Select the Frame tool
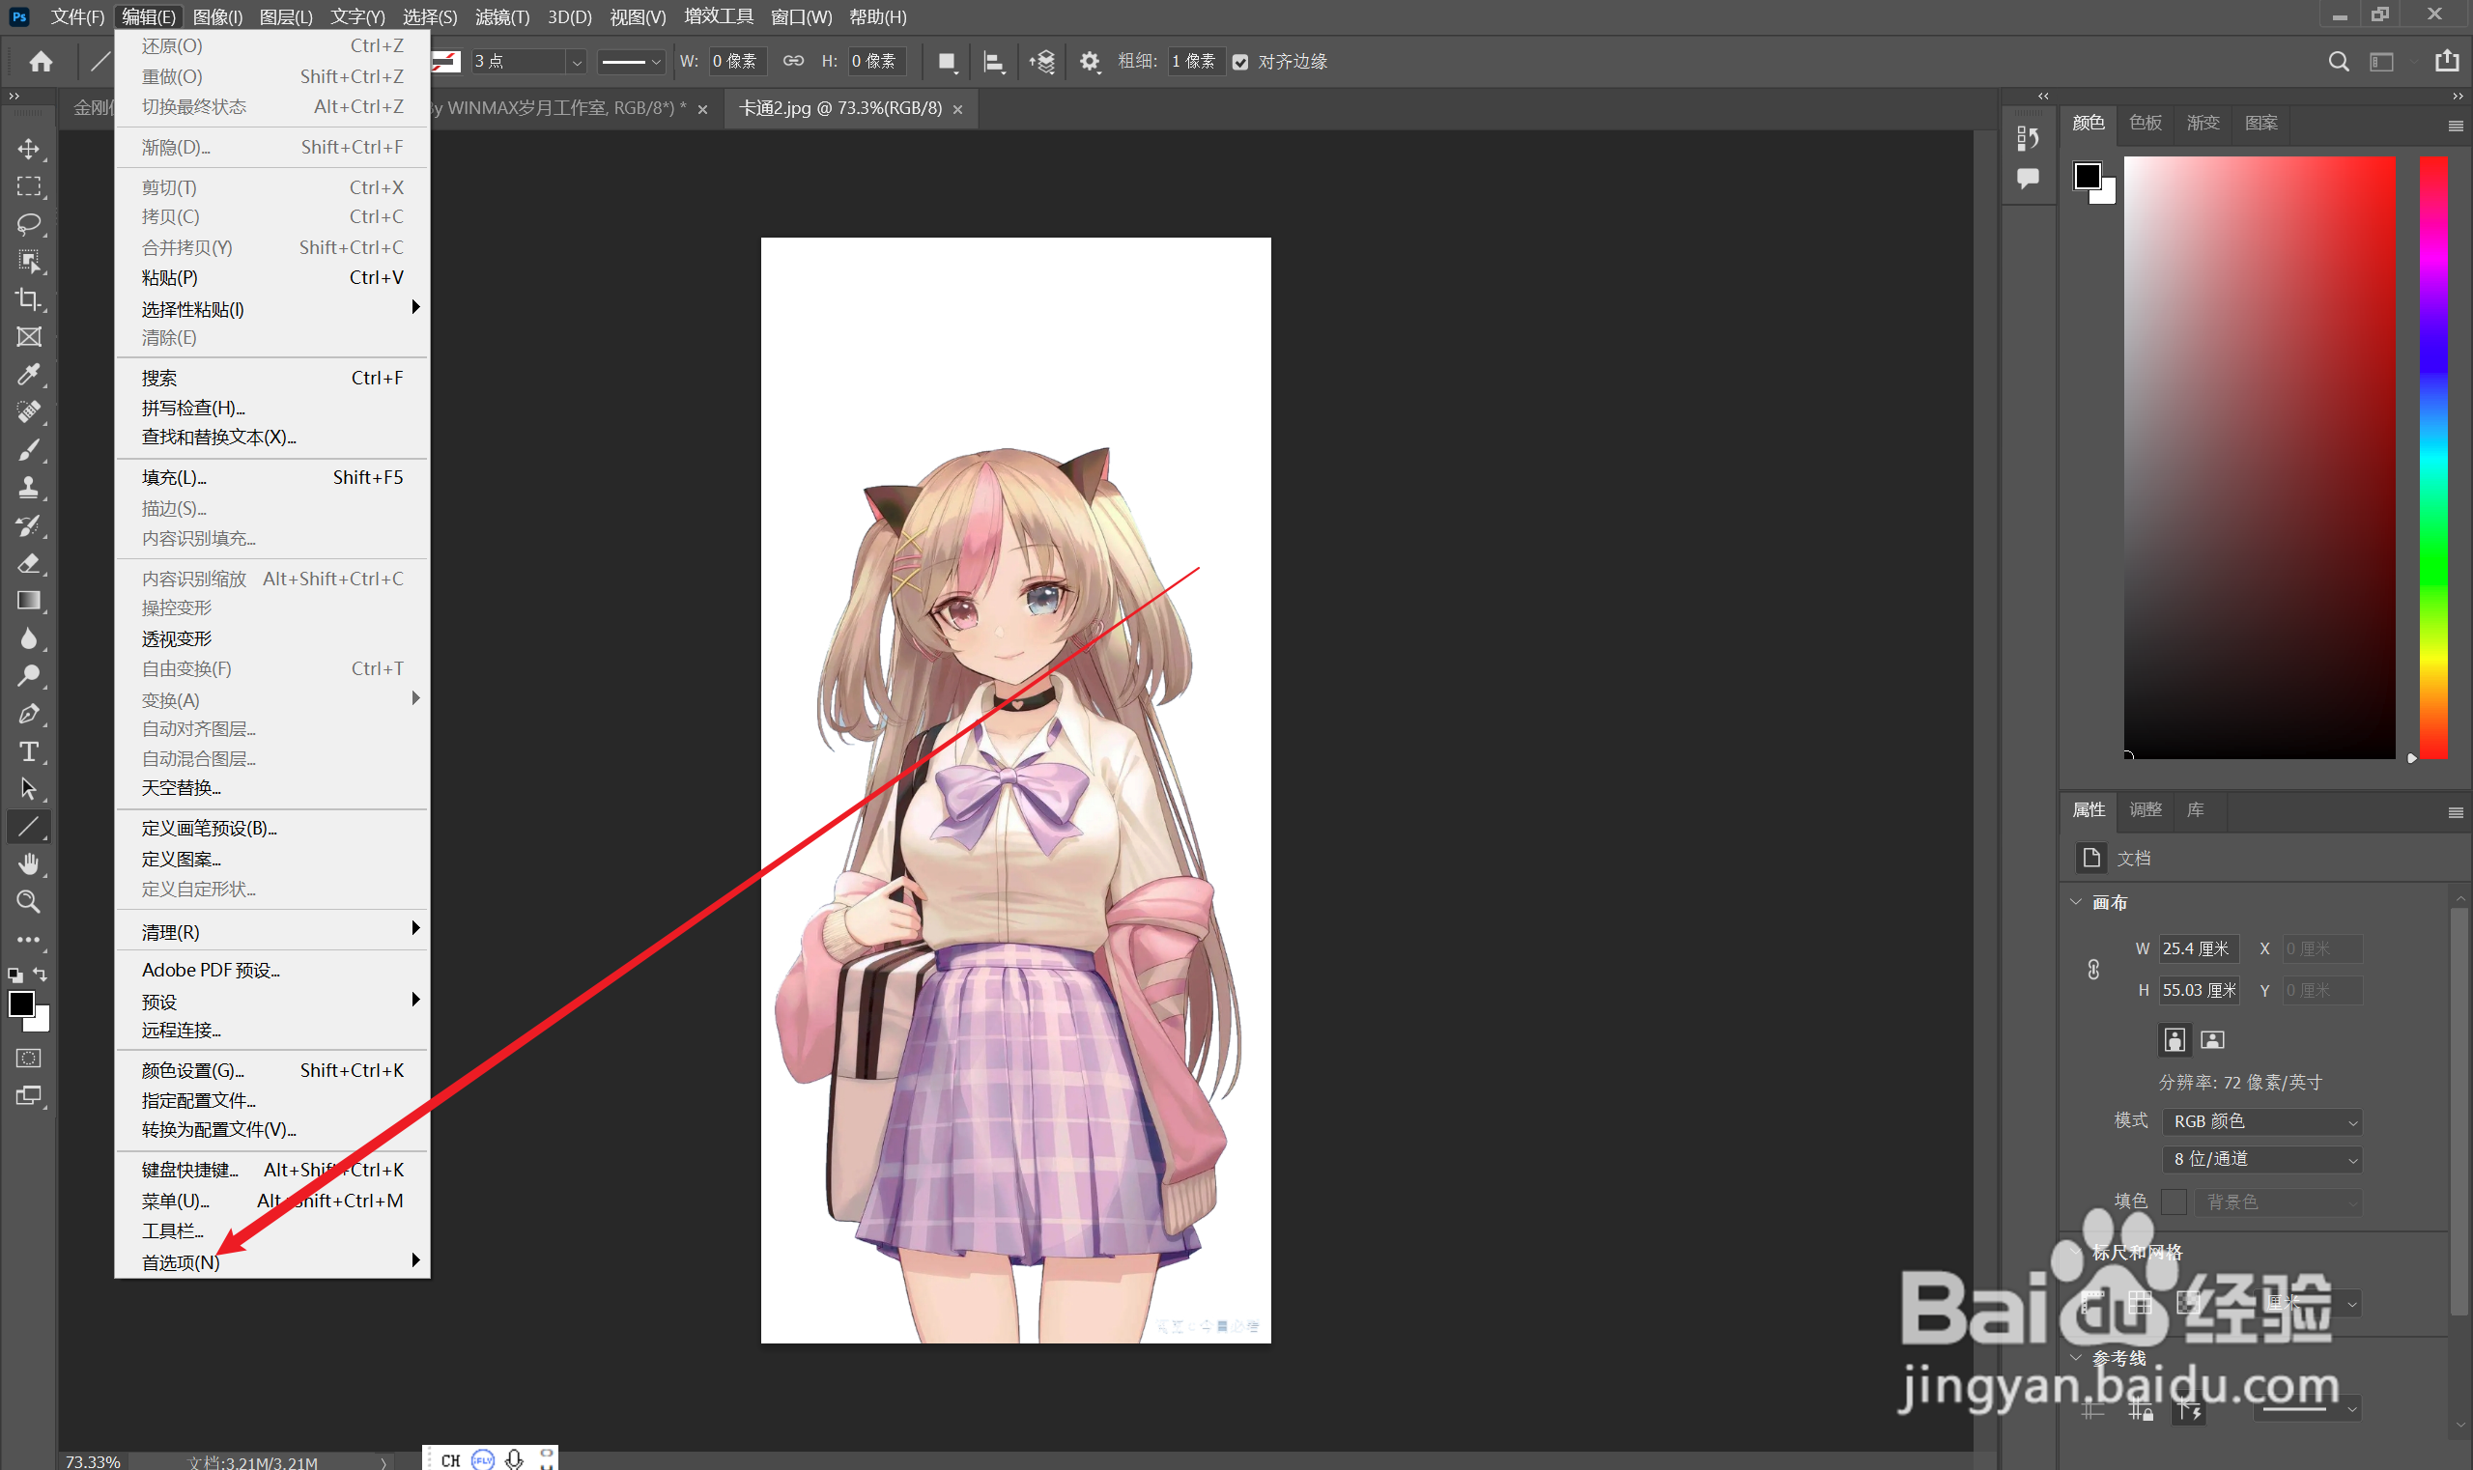 (29, 337)
